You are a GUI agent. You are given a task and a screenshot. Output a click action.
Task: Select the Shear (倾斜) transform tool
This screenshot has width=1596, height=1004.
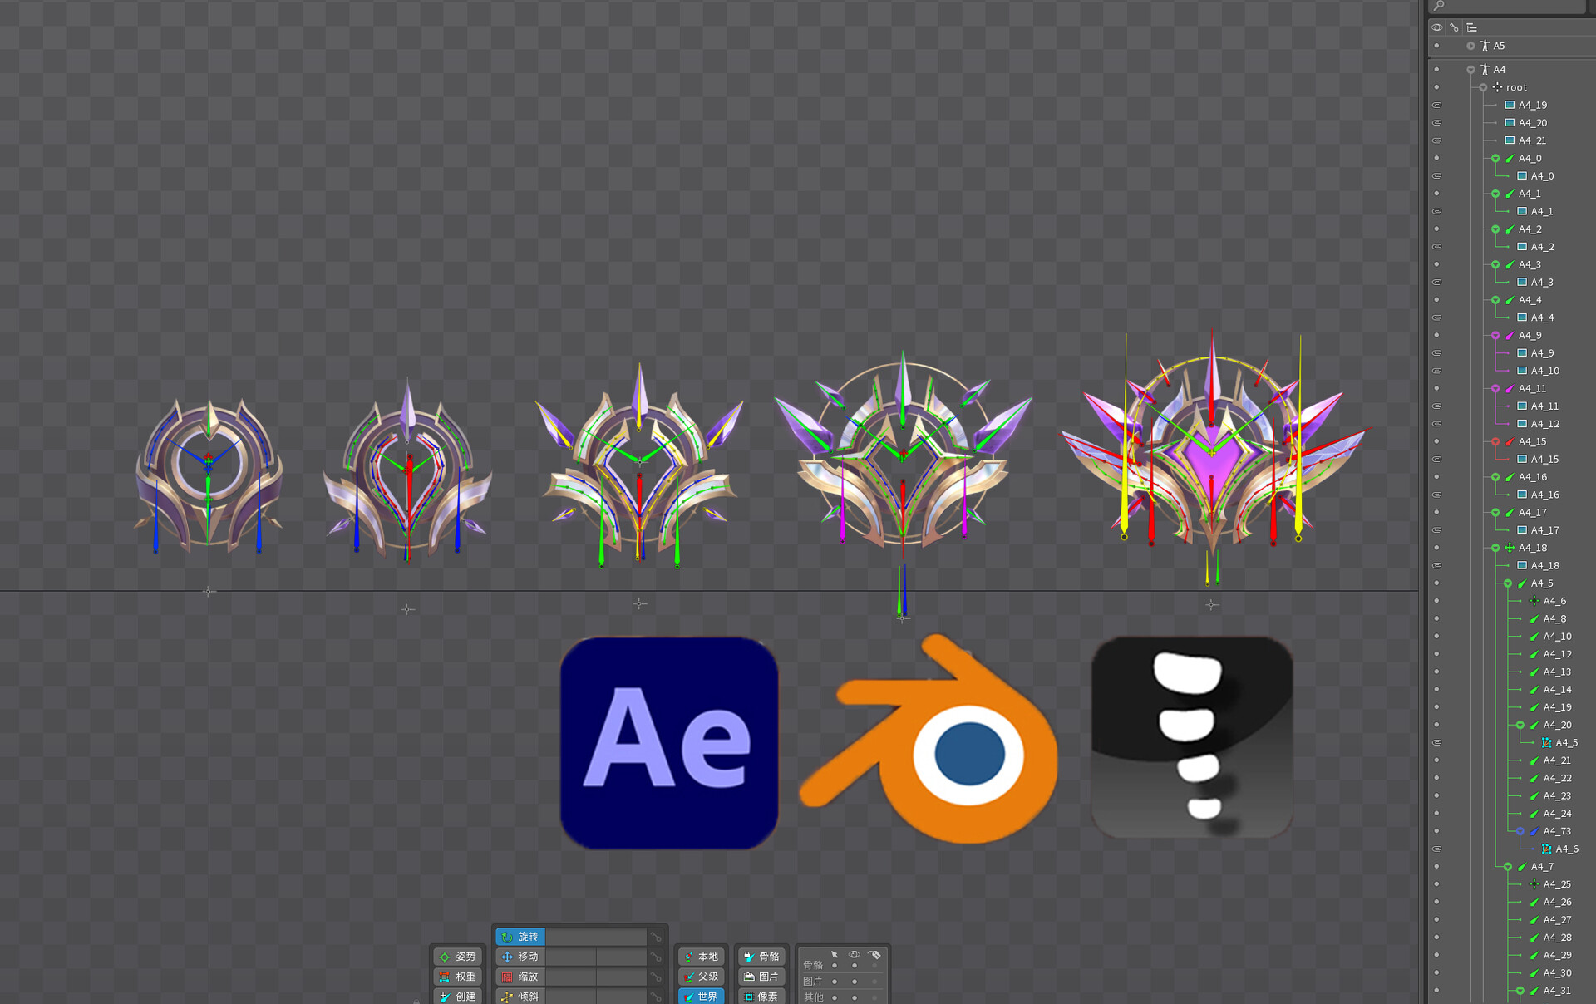523,996
